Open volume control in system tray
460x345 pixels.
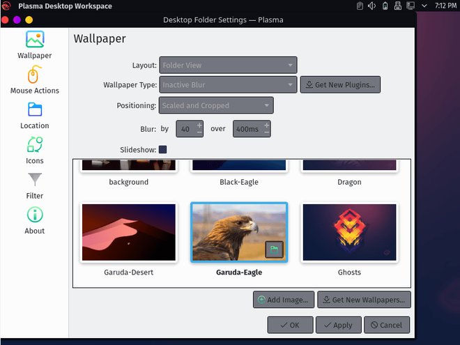[x=372, y=6]
